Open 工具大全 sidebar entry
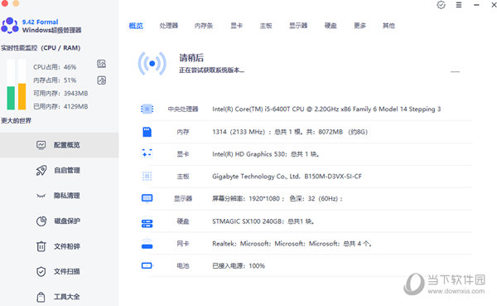Viewport: 497px width, 306px height. (60, 297)
